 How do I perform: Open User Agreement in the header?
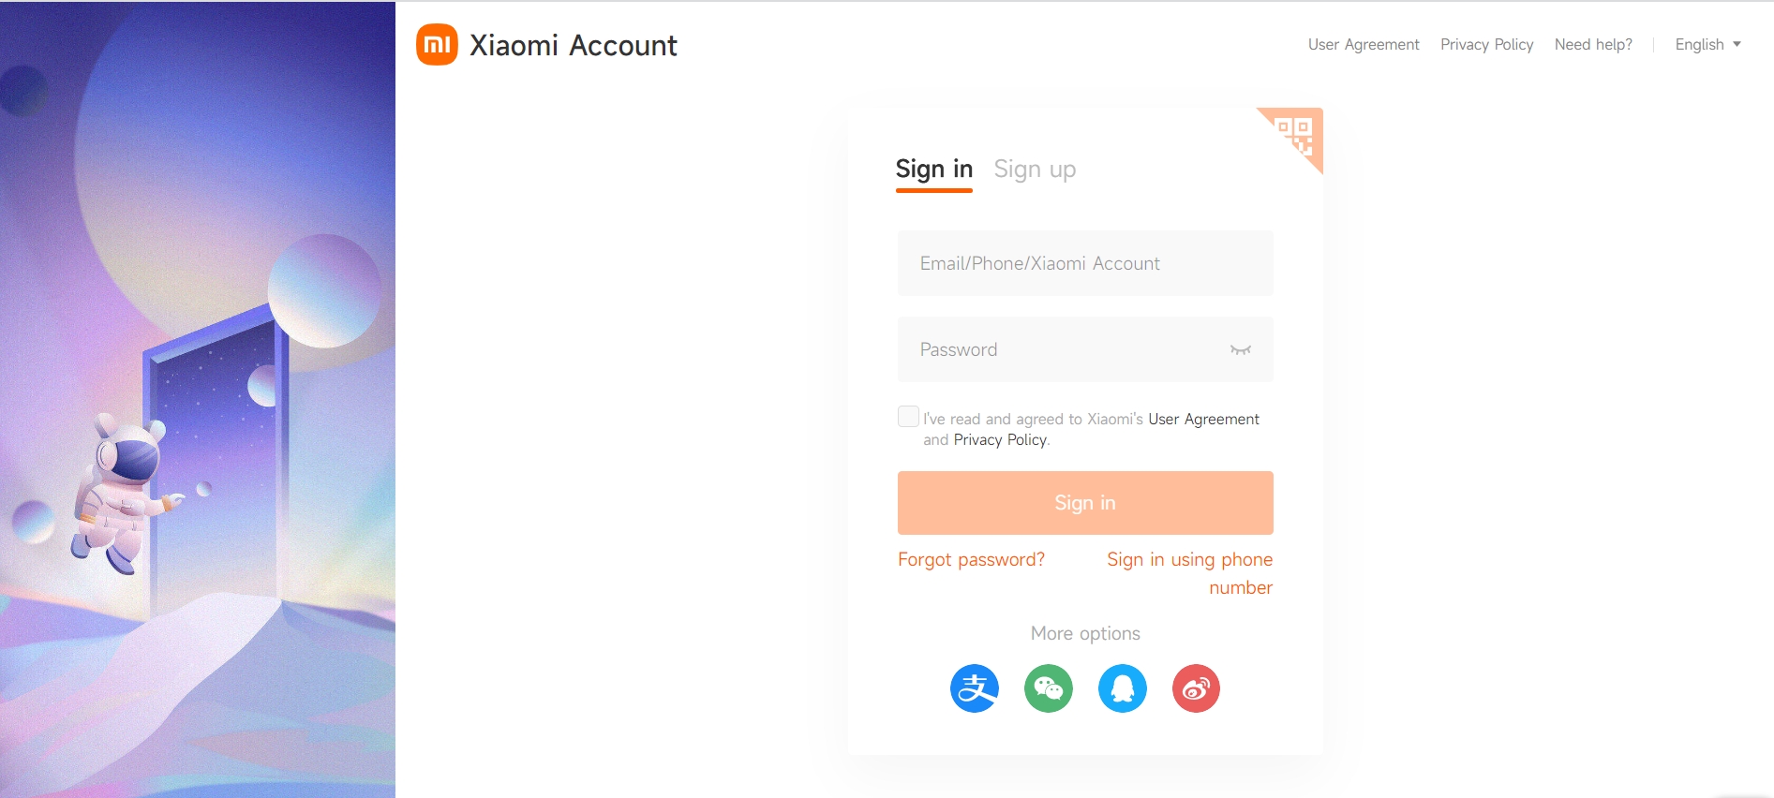pos(1364,45)
